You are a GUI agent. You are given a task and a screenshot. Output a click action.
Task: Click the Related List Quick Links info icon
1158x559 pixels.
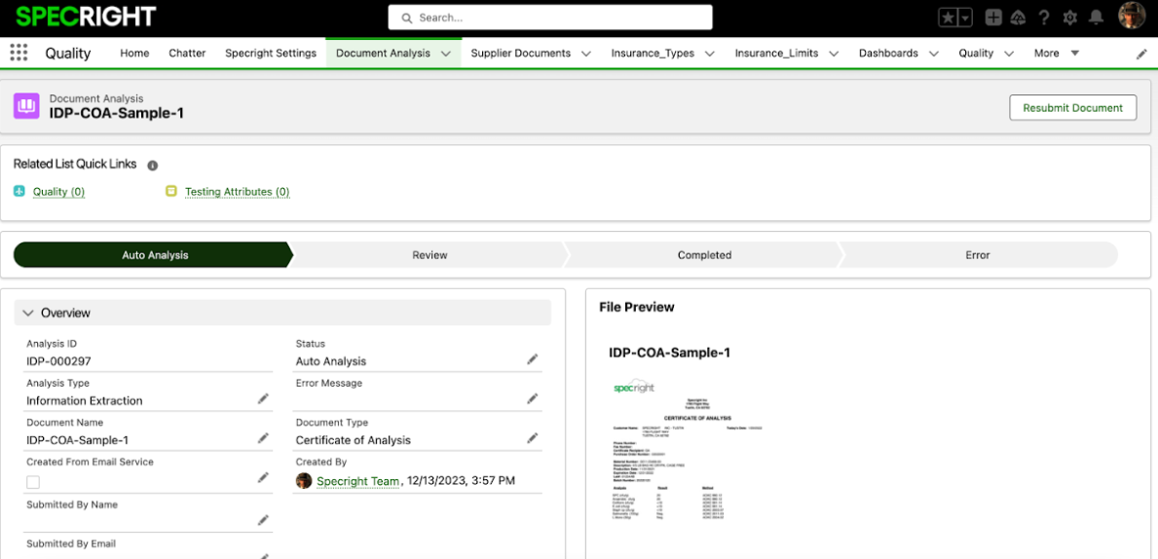click(x=152, y=166)
